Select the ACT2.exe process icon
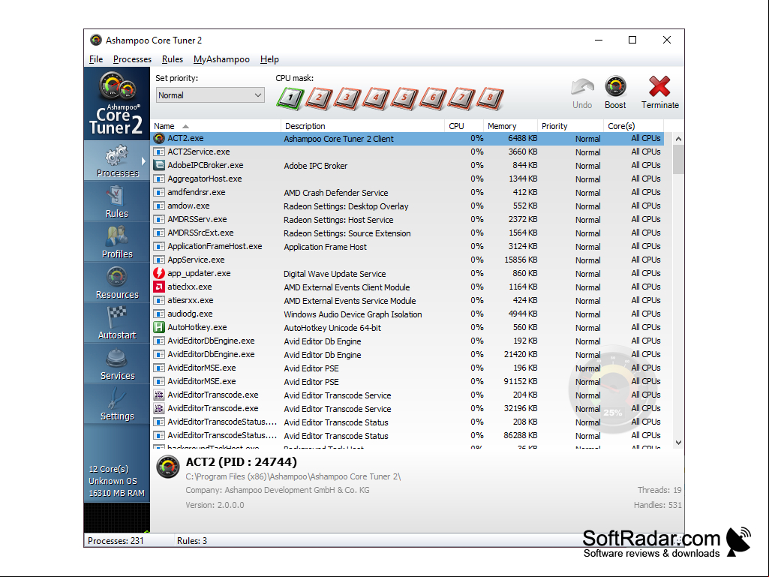The image size is (769, 577). click(159, 139)
